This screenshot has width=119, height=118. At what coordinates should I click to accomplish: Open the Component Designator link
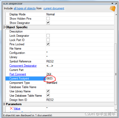tap(23, 66)
